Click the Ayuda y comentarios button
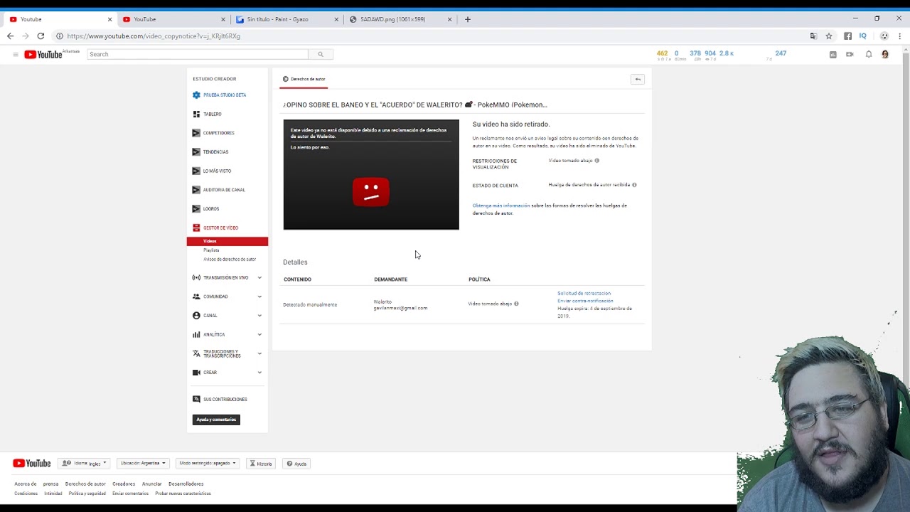 [216, 420]
